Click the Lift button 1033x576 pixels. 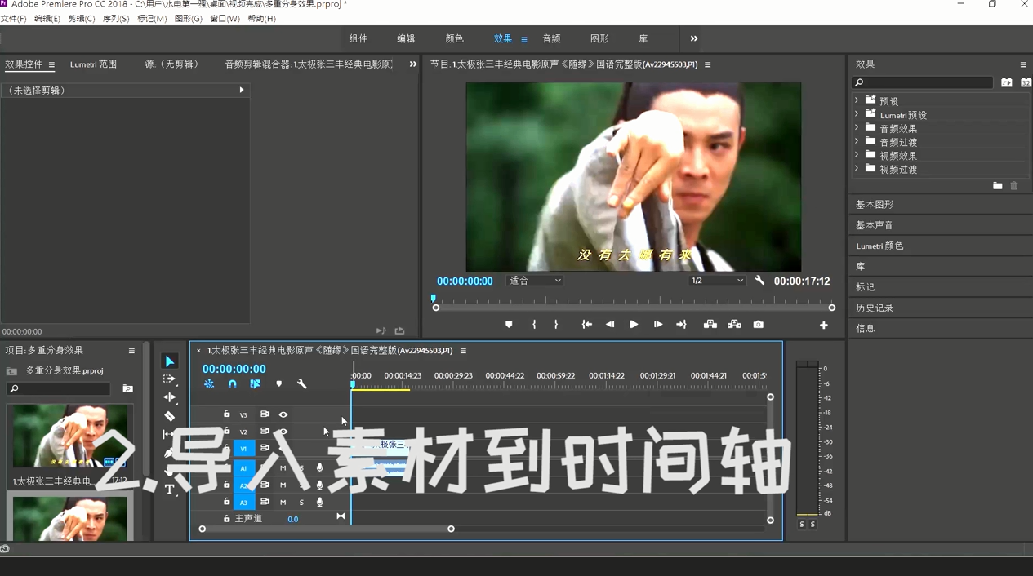pos(710,325)
